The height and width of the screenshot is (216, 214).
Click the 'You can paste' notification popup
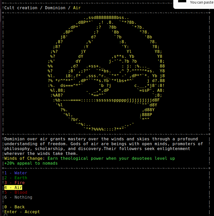(x=194, y=4)
